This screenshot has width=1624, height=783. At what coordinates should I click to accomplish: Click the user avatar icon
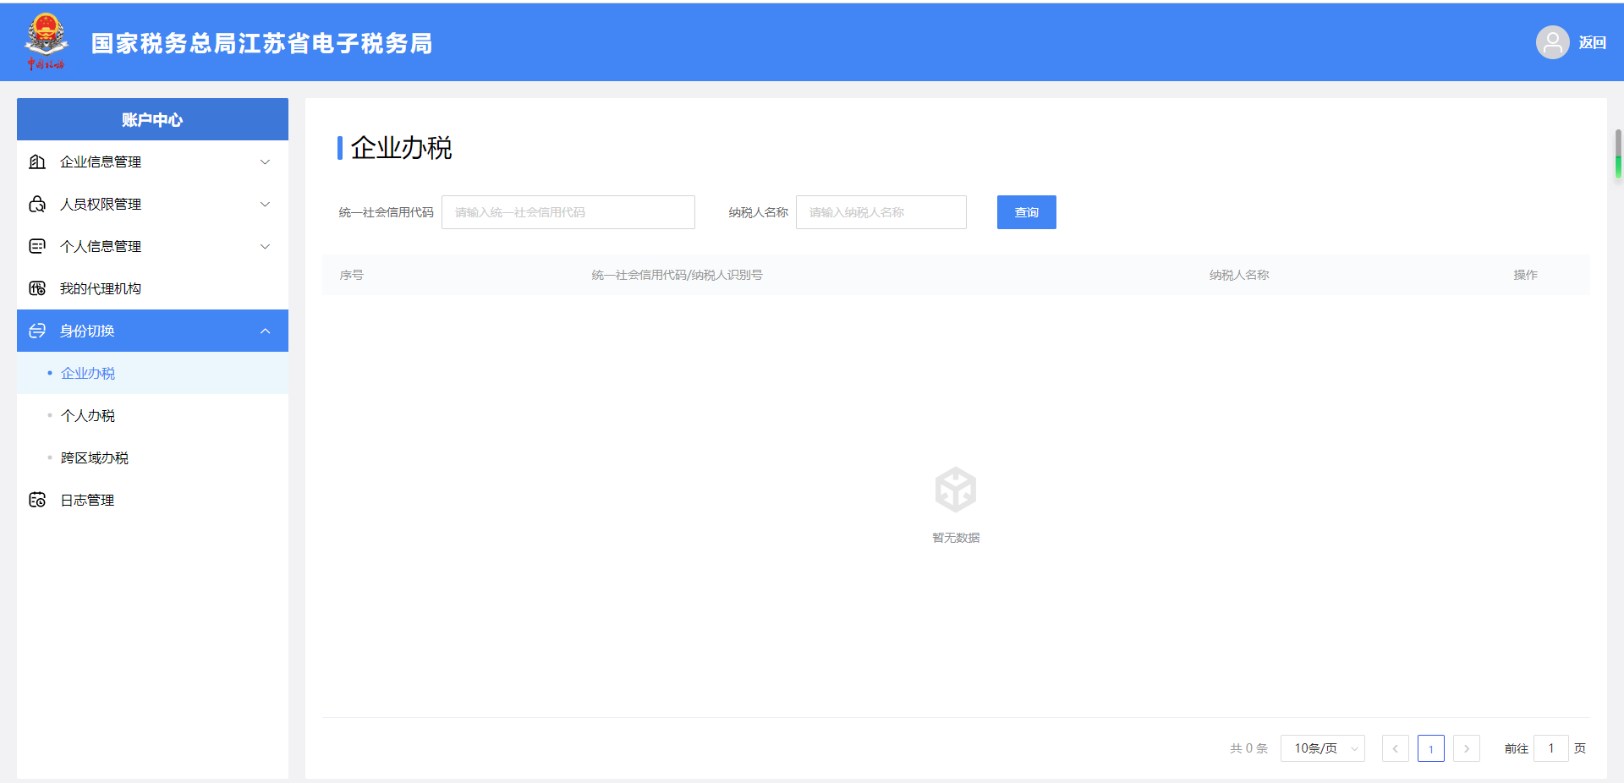1552,42
